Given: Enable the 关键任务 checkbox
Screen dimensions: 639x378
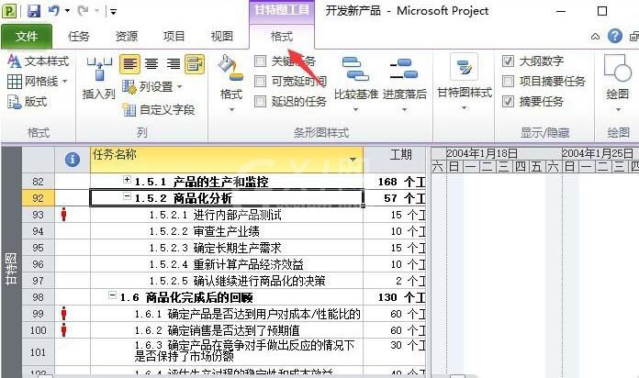Looking at the screenshot, I should point(260,61).
